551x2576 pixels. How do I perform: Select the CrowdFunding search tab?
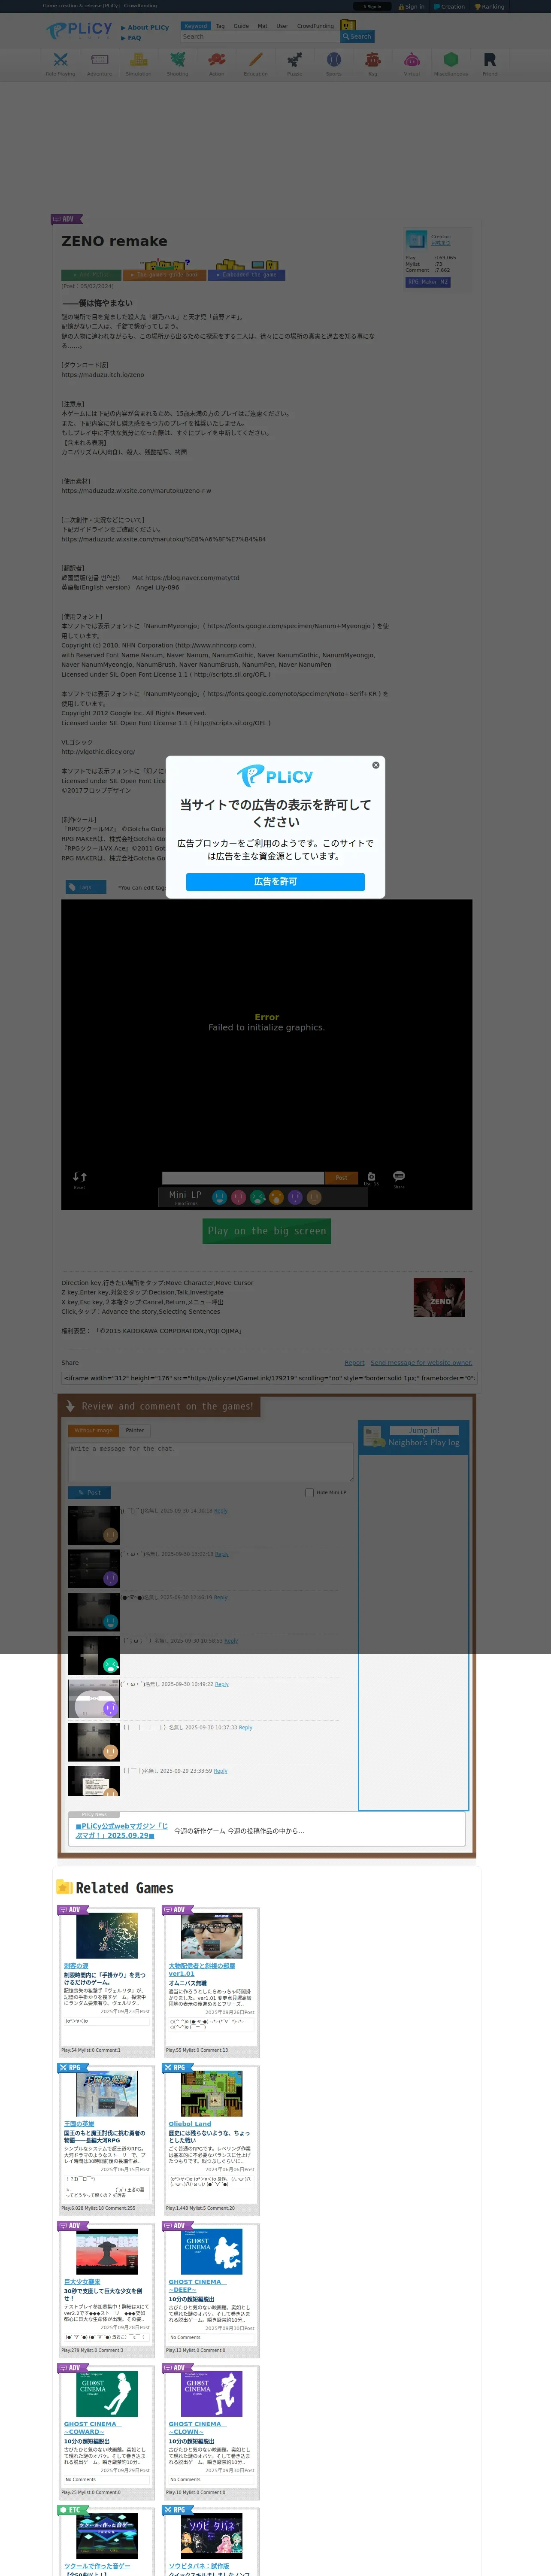point(315,26)
